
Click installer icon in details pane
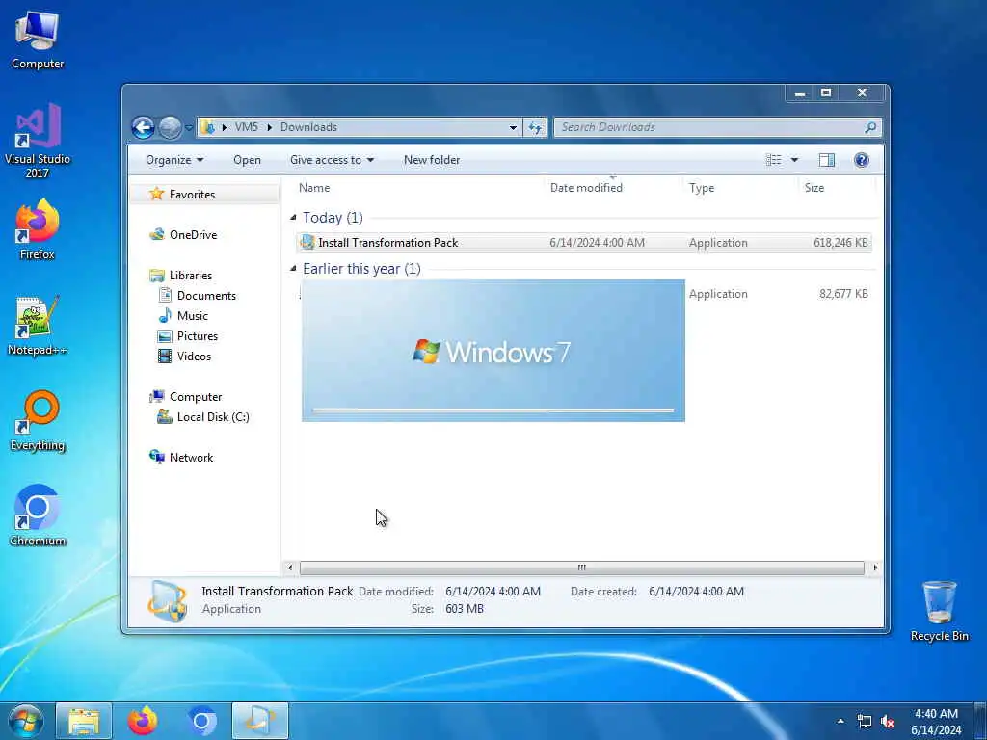pyautogui.click(x=168, y=601)
